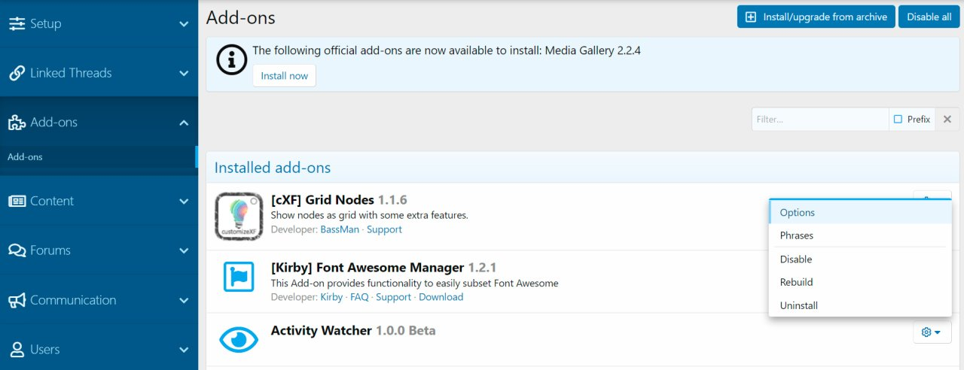Select Options from the add-on menu

click(x=798, y=213)
